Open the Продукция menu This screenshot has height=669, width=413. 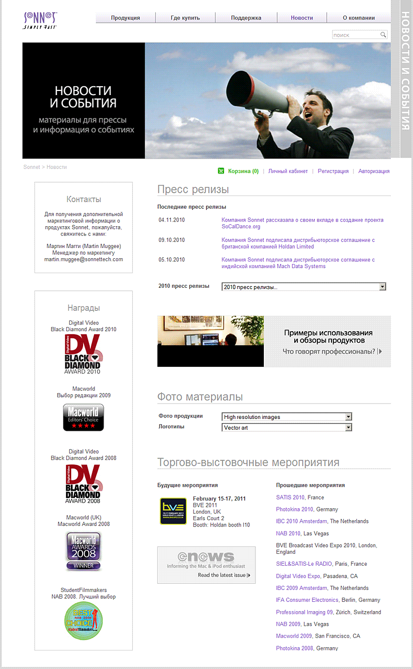tap(125, 18)
